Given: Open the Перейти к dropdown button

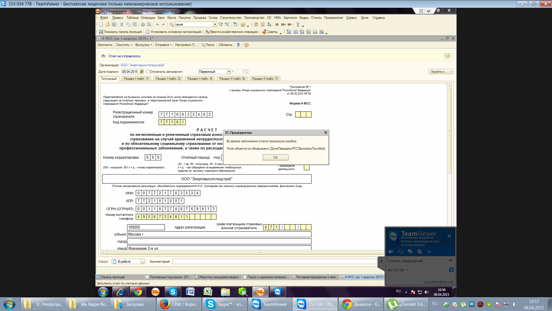Looking at the screenshot, I should pyautogui.click(x=441, y=72).
